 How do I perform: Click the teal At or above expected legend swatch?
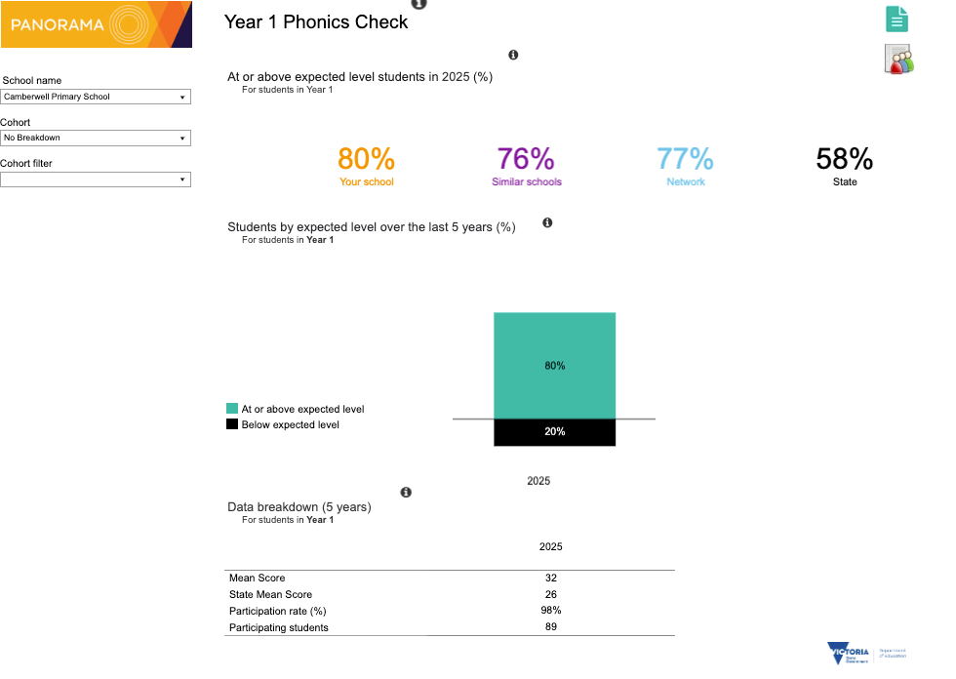pos(232,409)
